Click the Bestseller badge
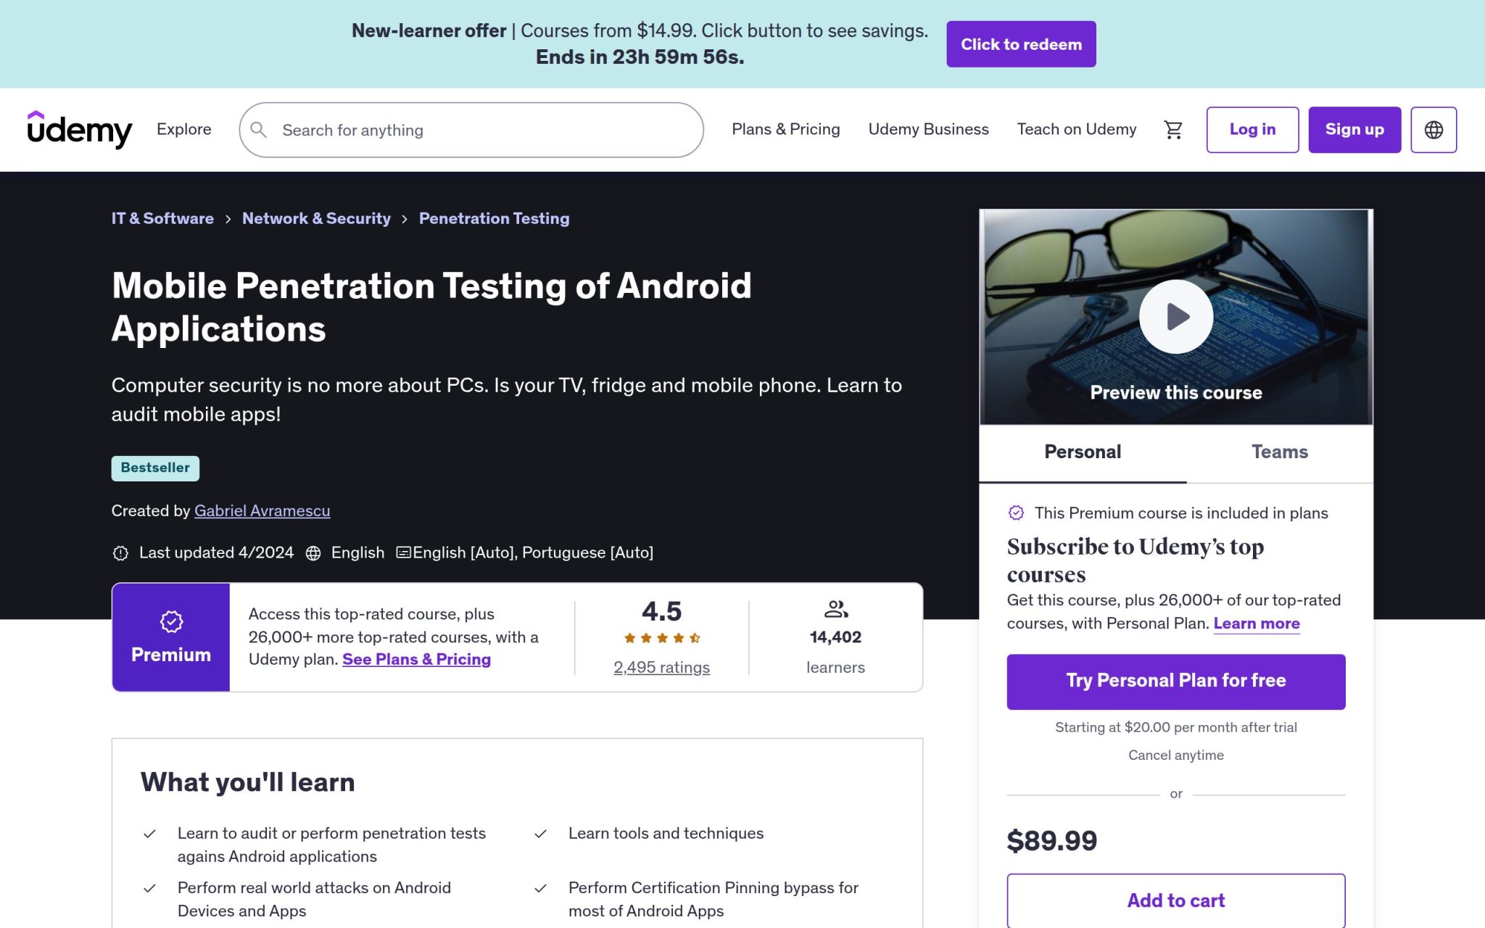Screen dimensions: 1485x928 (x=155, y=468)
